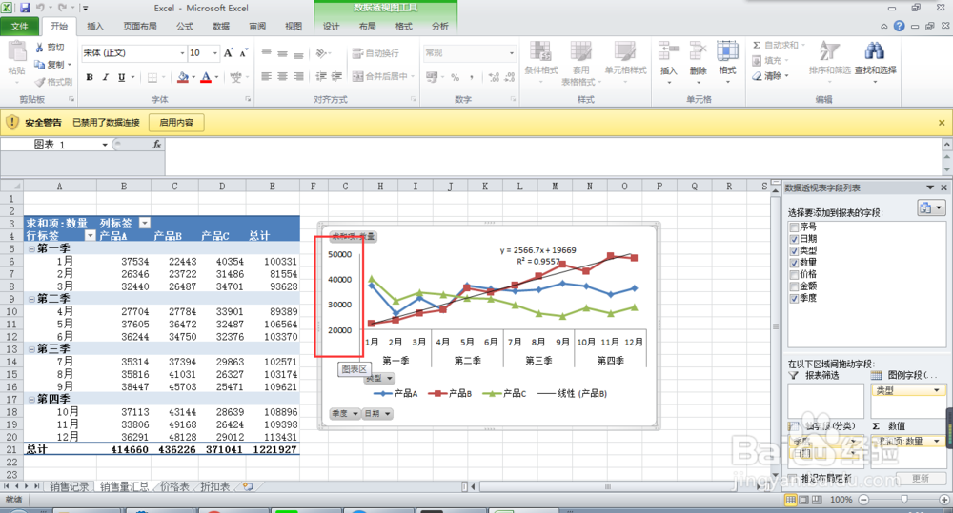This screenshot has width=953, height=513.
Task: Click the Format Painter brush icon
Action: pos(40,81)
